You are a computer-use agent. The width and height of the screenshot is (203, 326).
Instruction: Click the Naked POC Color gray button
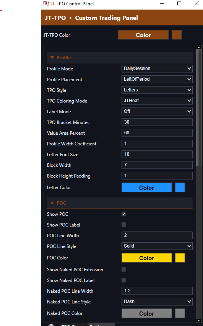click(x=147, y=313)
